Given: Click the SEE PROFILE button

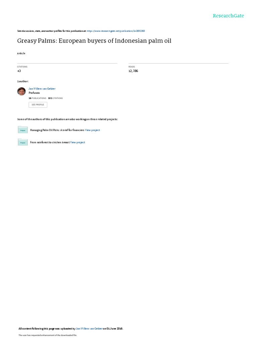Looking at the screenshot, I should click(38, 105).
